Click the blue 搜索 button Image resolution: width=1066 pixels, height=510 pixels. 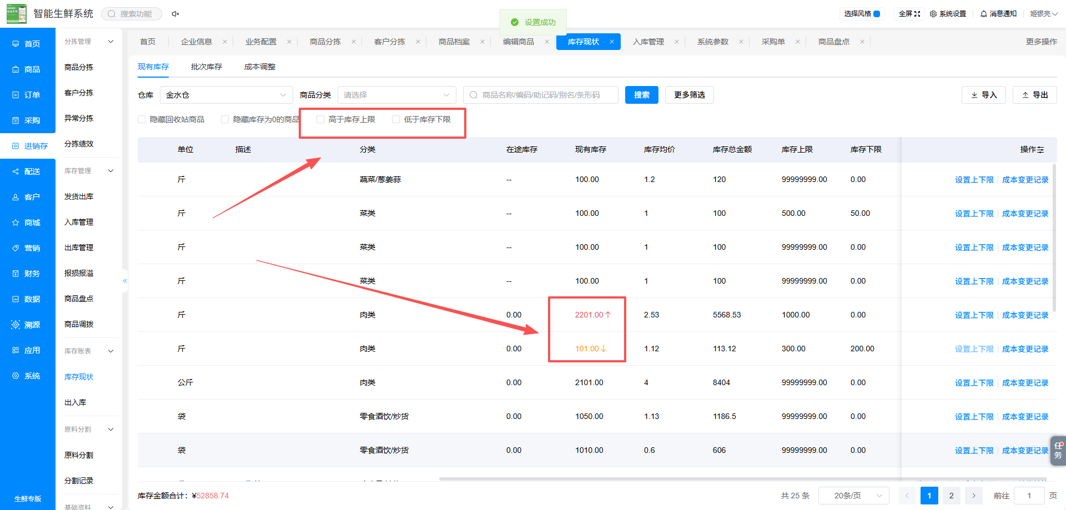tap(642, 95)
